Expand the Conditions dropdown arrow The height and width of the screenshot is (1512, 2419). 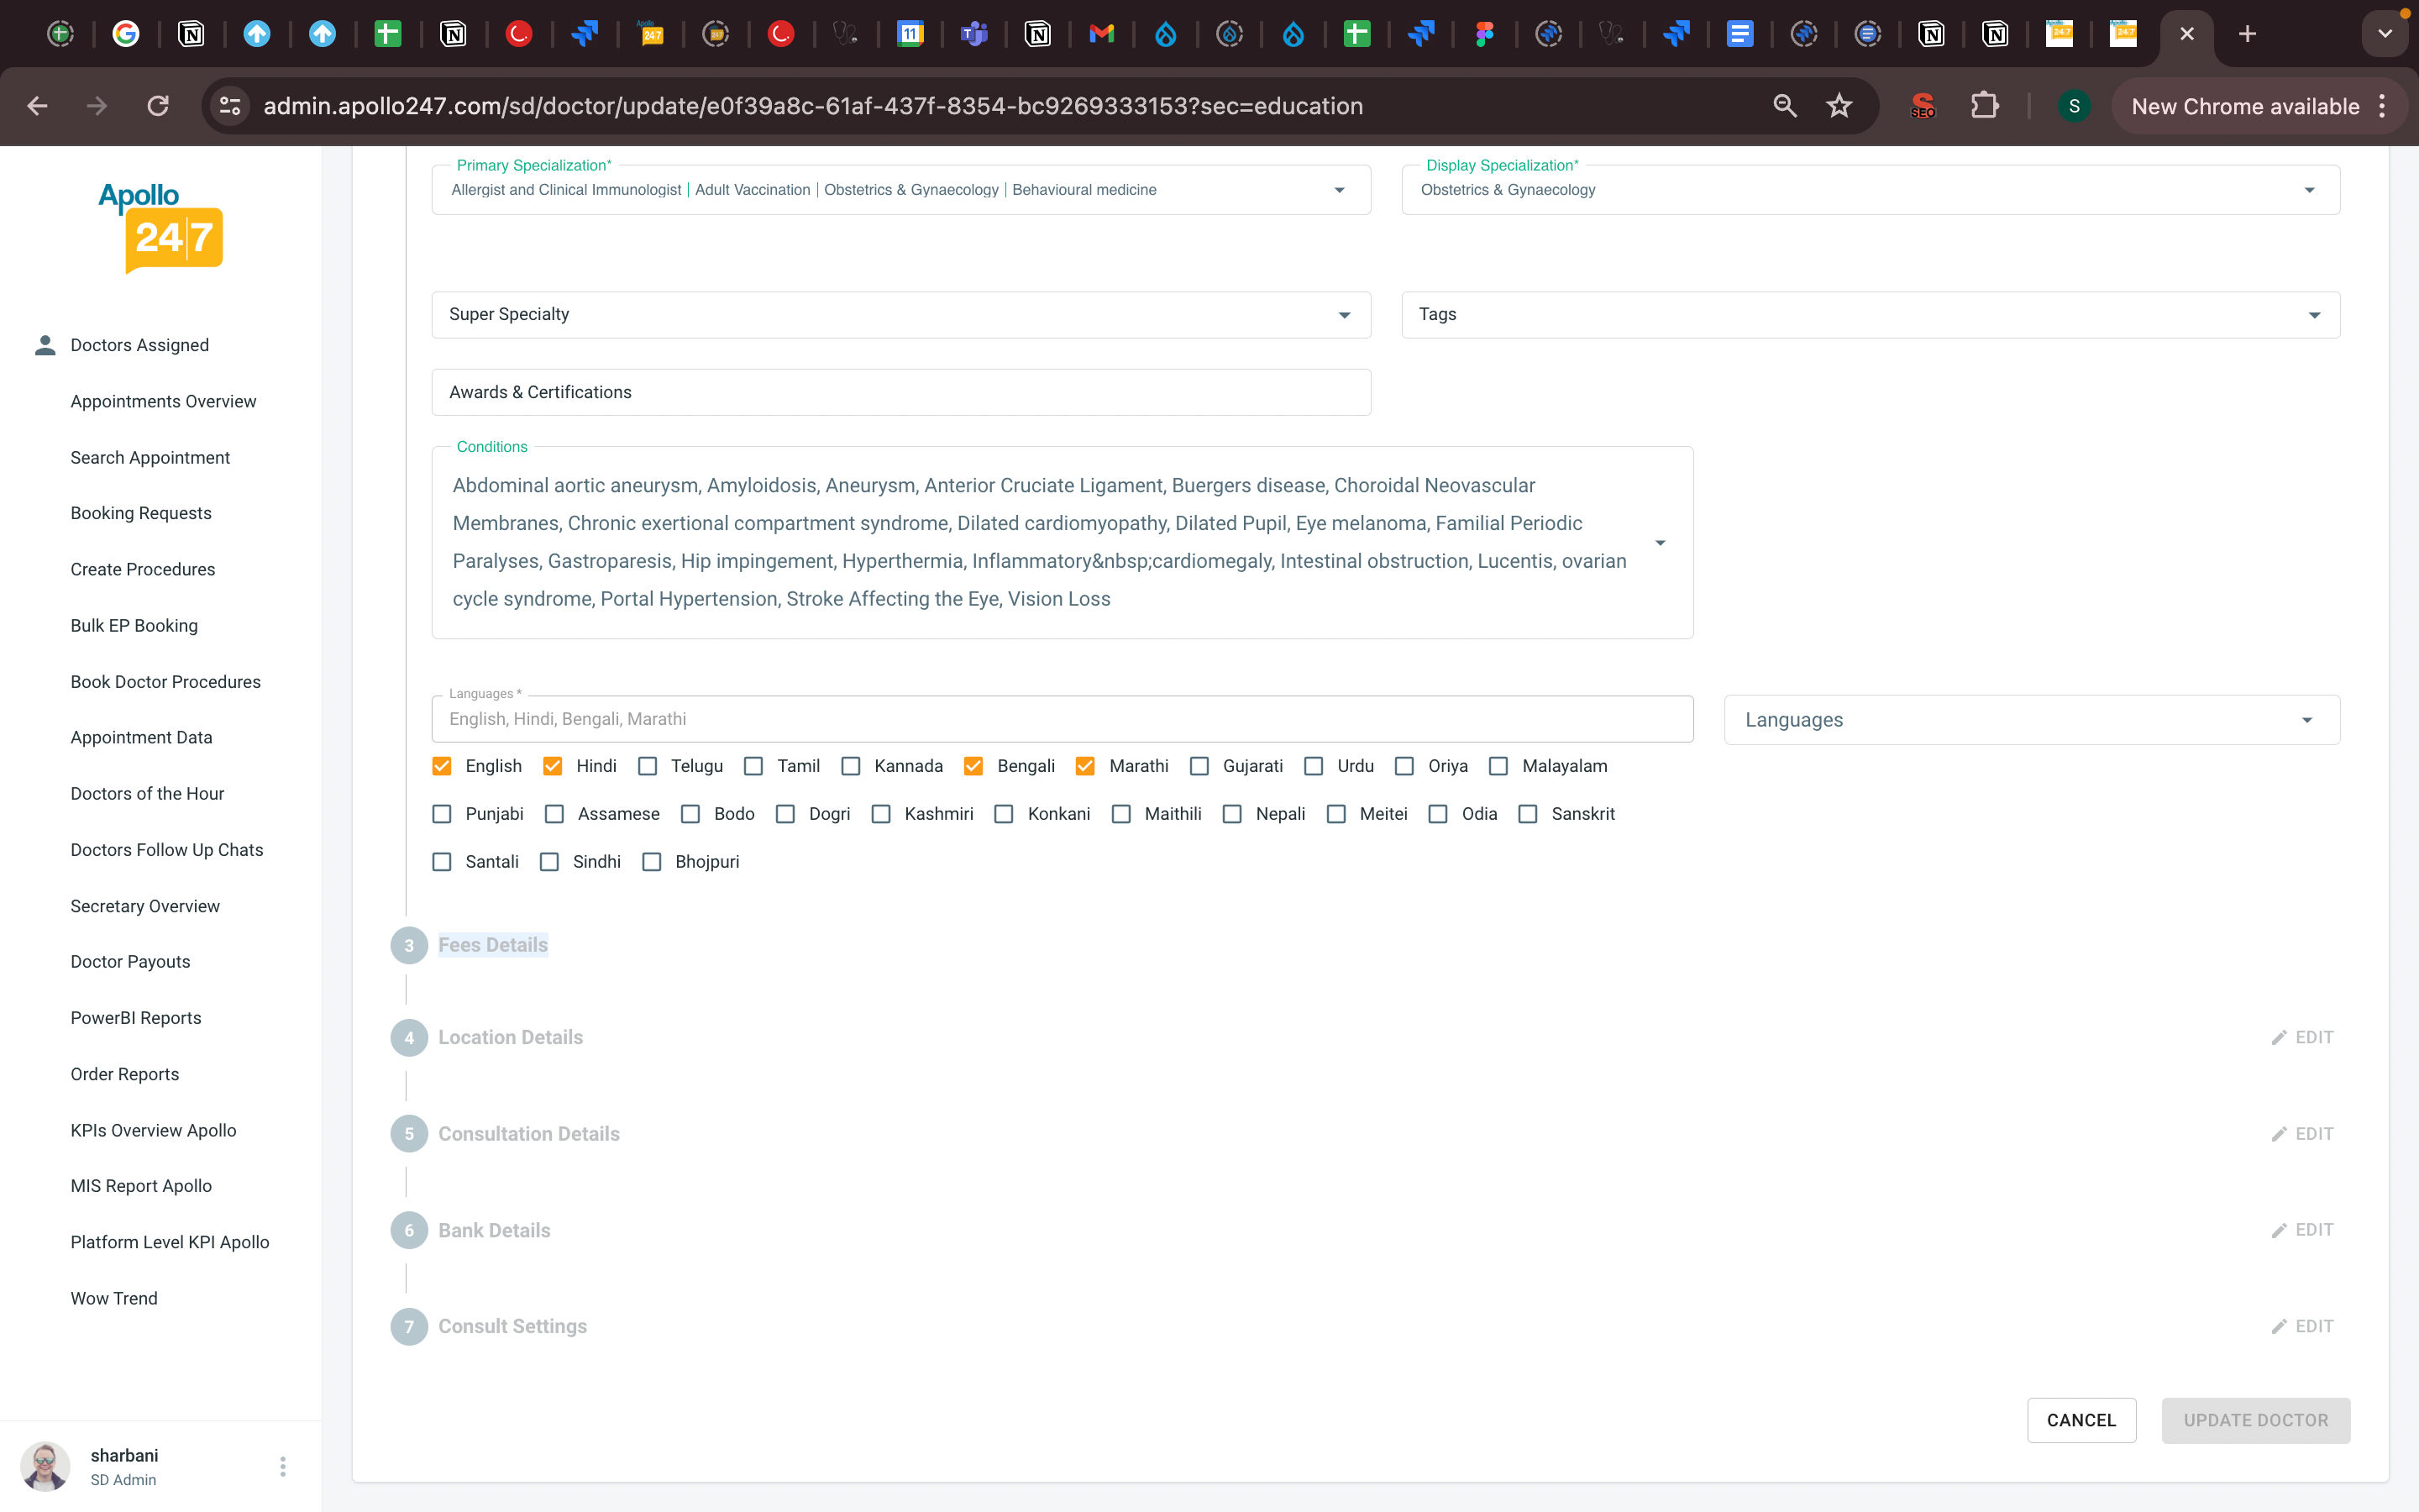tap(1660, 543)
